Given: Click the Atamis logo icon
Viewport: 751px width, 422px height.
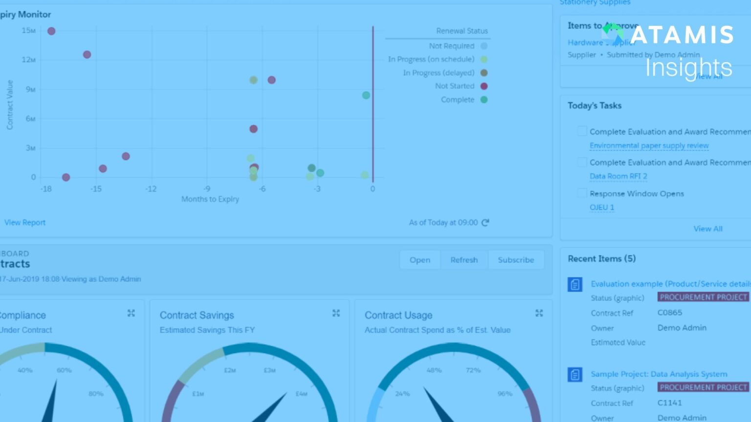Looking at the screenshot, I should [x=613, y=33].
